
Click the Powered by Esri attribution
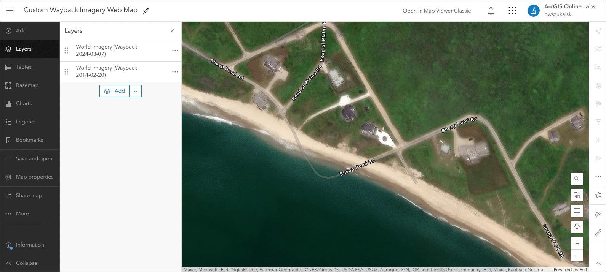click(x=570, y=270)
